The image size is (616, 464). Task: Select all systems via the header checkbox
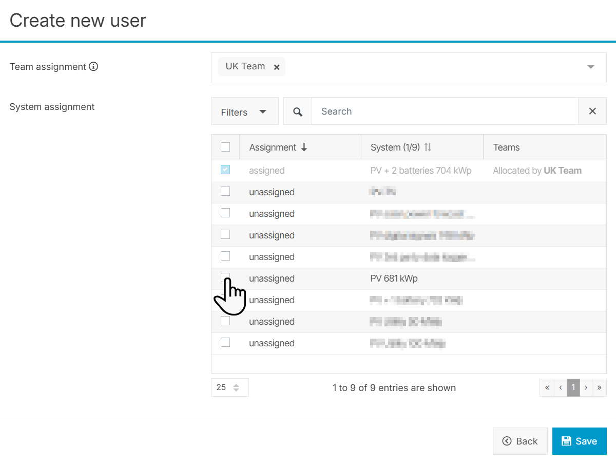[x=225, y=146]
